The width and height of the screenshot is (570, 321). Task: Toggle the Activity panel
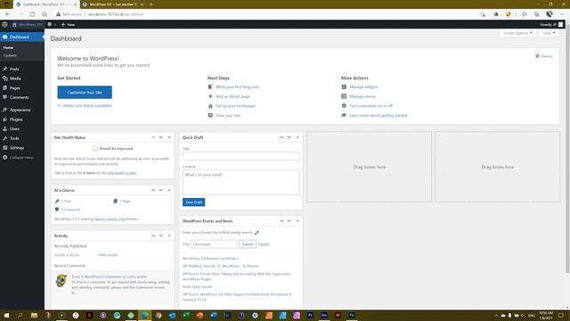169,235
